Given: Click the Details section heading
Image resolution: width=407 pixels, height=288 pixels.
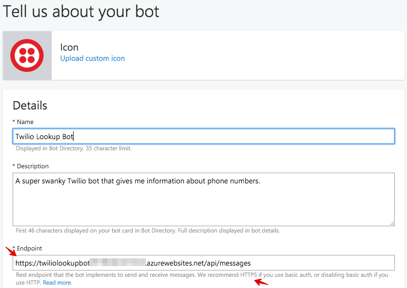Looking at the screenshot, I should 30,106.
